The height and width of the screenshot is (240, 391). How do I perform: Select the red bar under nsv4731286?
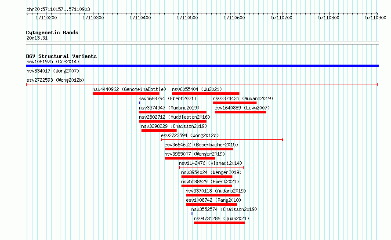click(x=220, y=223)
